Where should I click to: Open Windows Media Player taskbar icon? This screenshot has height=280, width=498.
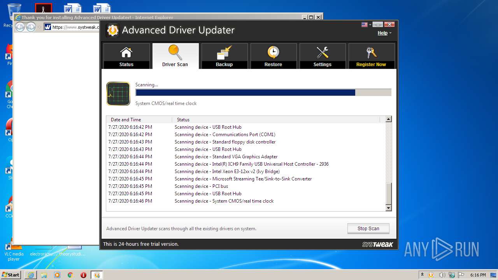click(x=57, y=275)
